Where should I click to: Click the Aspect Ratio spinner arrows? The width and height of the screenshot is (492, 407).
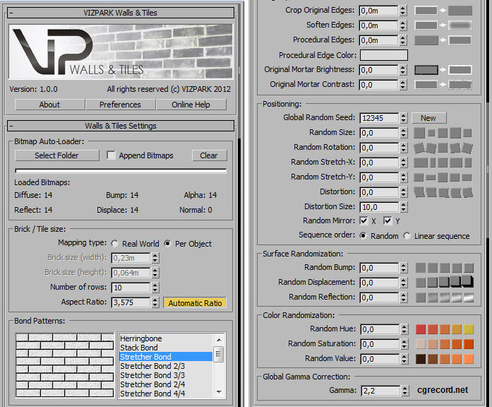[155, 302]
